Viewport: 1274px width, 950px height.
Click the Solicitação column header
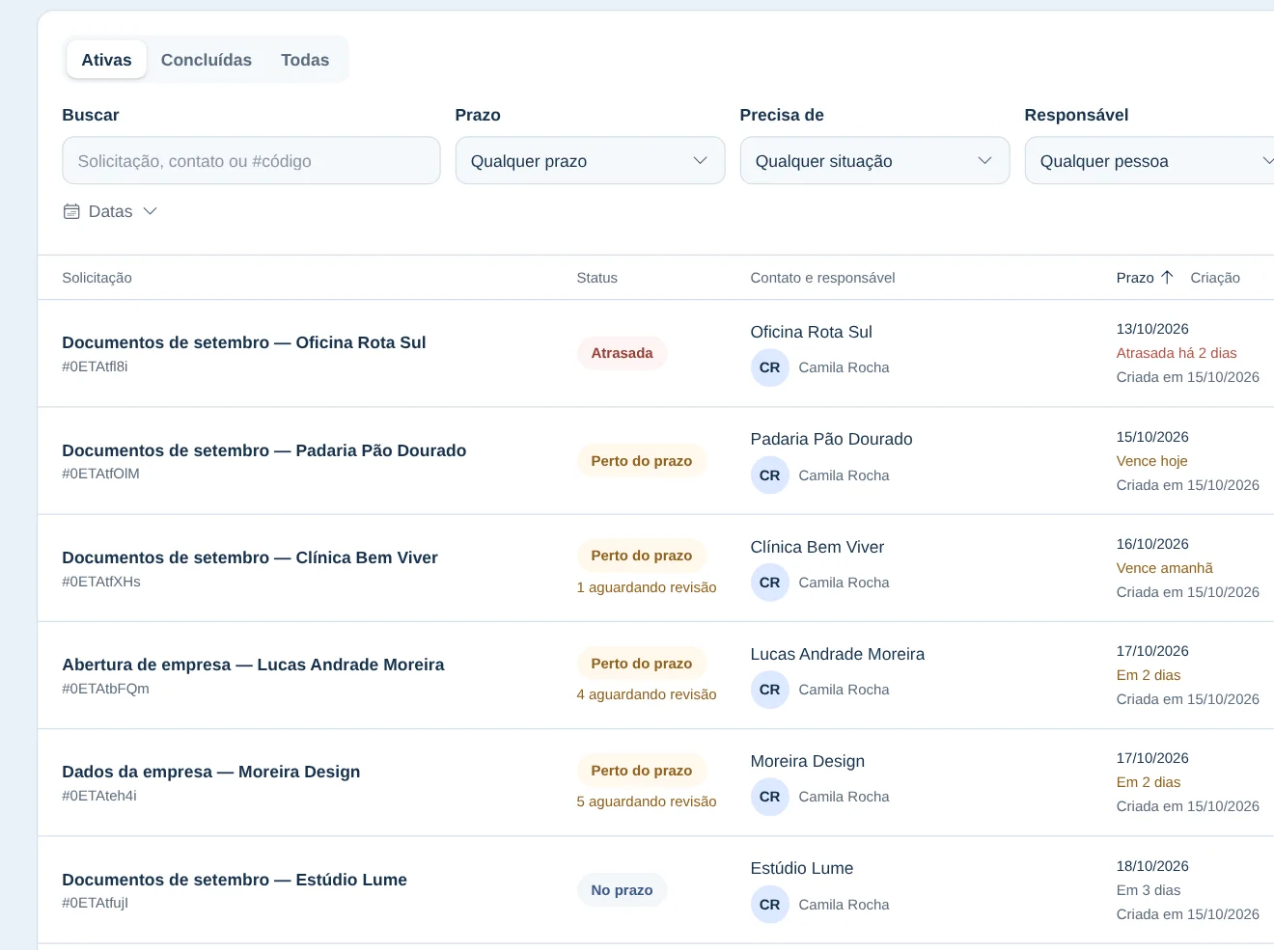click(x=97, y=278)
